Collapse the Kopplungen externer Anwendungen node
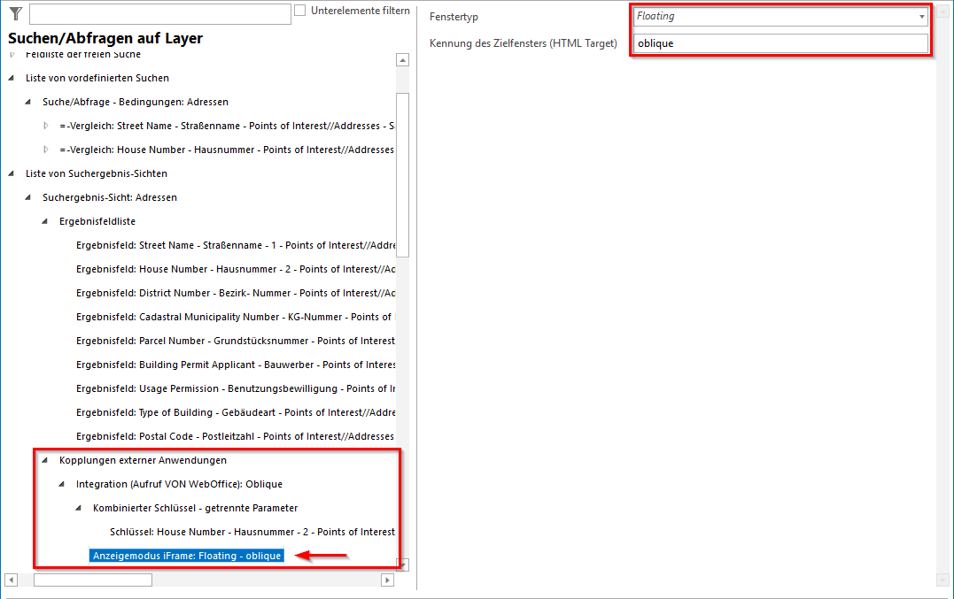Screen dimensions: 954x599 (43, 459)
